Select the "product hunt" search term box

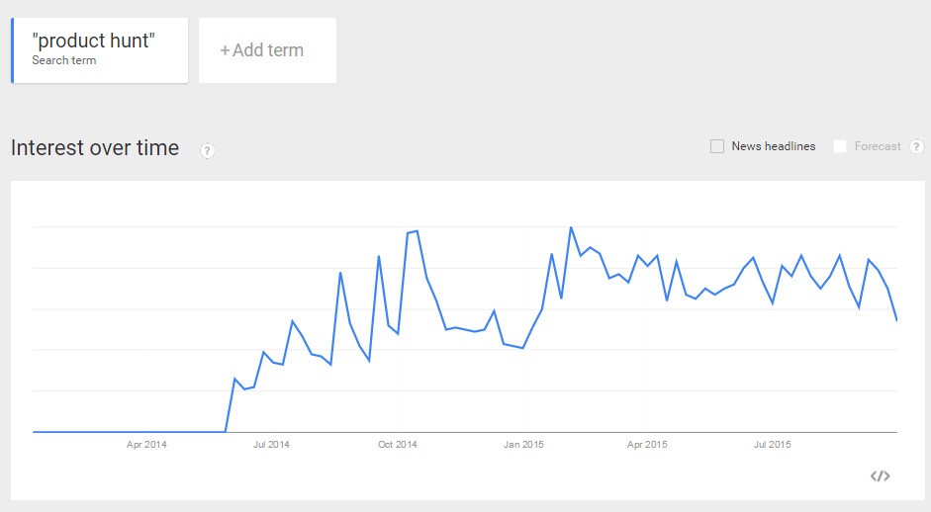(x=100, y=50)
